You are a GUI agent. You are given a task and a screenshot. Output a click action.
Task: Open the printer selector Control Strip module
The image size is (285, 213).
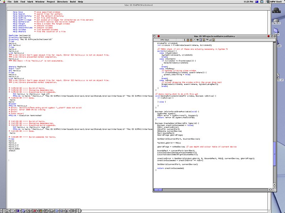point(52,211)
